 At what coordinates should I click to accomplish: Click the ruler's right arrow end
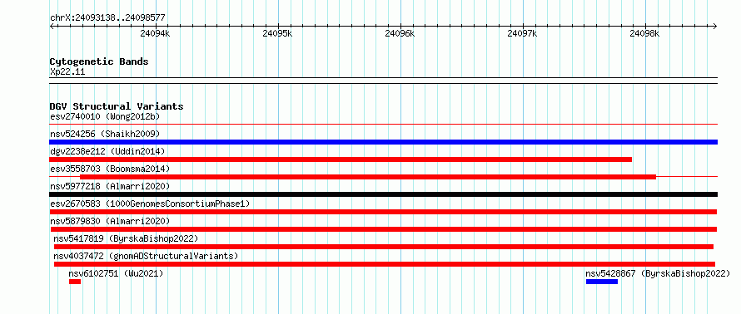715,26
